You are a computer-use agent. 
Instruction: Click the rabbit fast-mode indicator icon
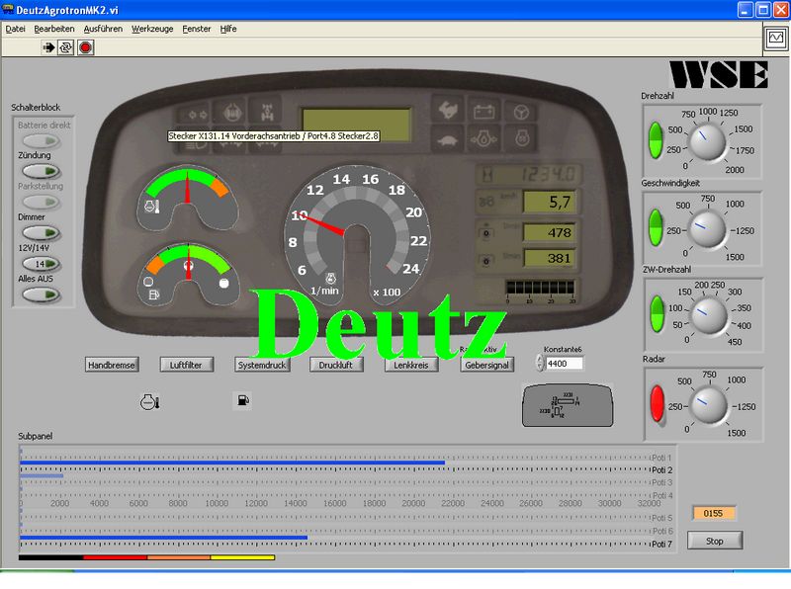coord(448,110)
